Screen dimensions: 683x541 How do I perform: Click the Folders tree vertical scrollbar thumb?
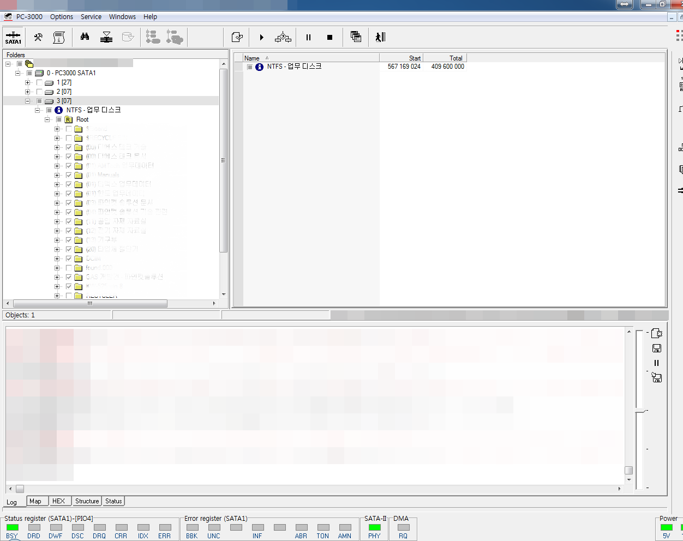(x=223, y=160)
